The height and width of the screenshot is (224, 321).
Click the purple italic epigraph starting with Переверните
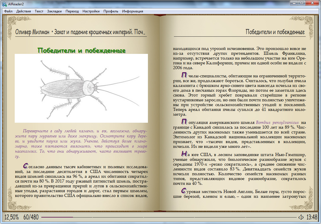coord(81,144)
